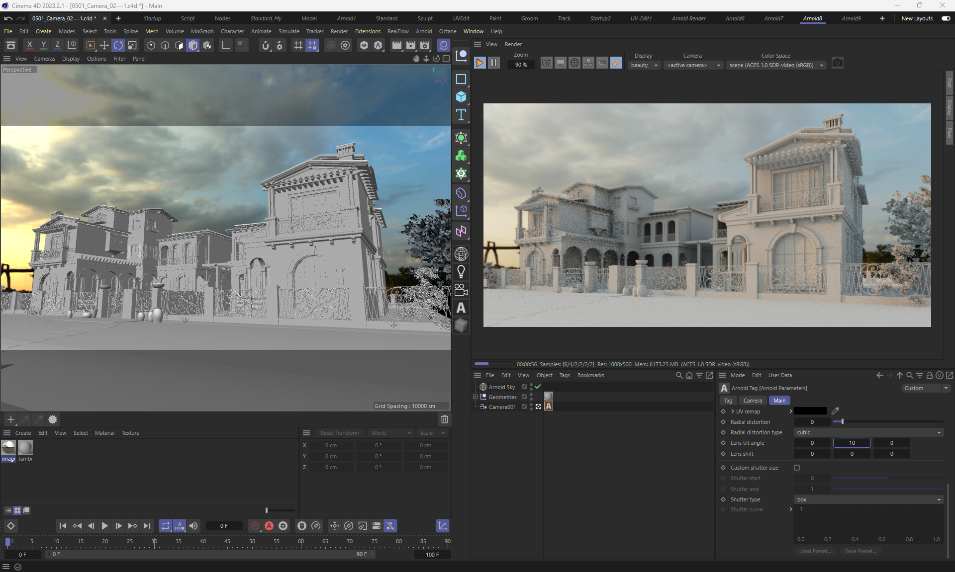Viewport: 955px width, 572px height.
Task: Select the Cube primitive tool
Action: (461, 97)
